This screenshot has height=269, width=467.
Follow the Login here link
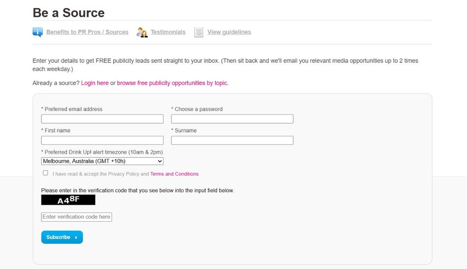pos(95,83)
